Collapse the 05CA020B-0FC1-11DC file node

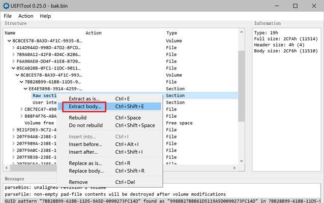[13, 68]
